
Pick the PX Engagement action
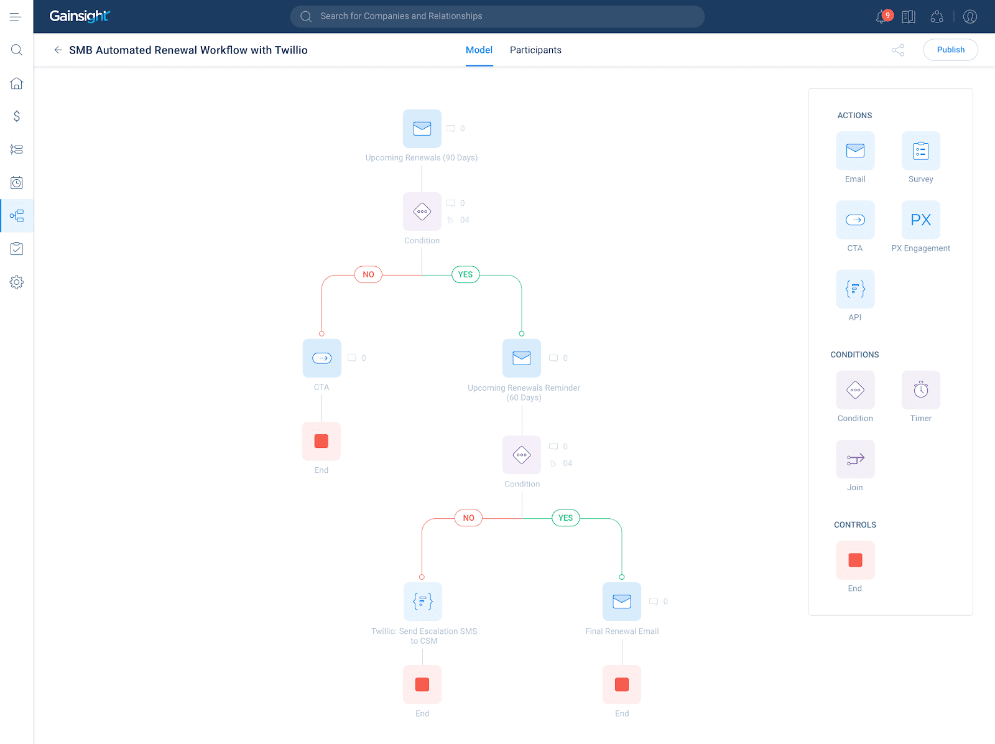[920, 220]
